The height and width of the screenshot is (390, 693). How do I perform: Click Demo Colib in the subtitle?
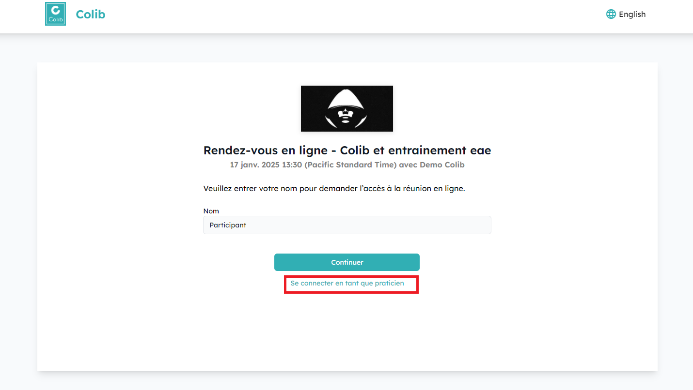442,165
